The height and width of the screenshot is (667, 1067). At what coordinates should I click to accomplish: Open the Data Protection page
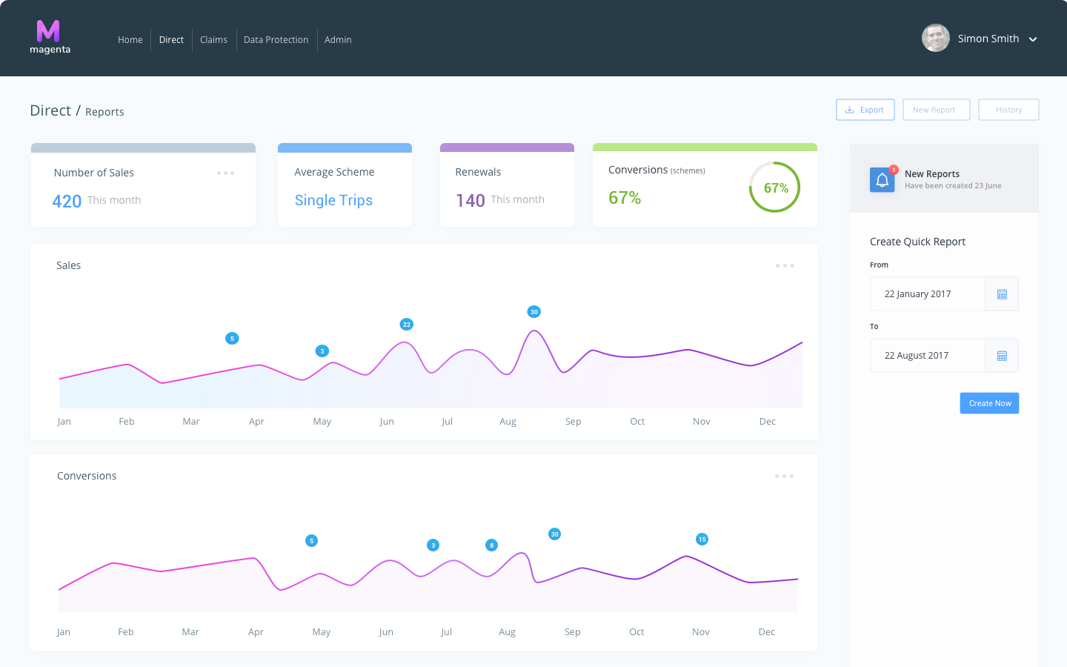(x=276, y=40)
